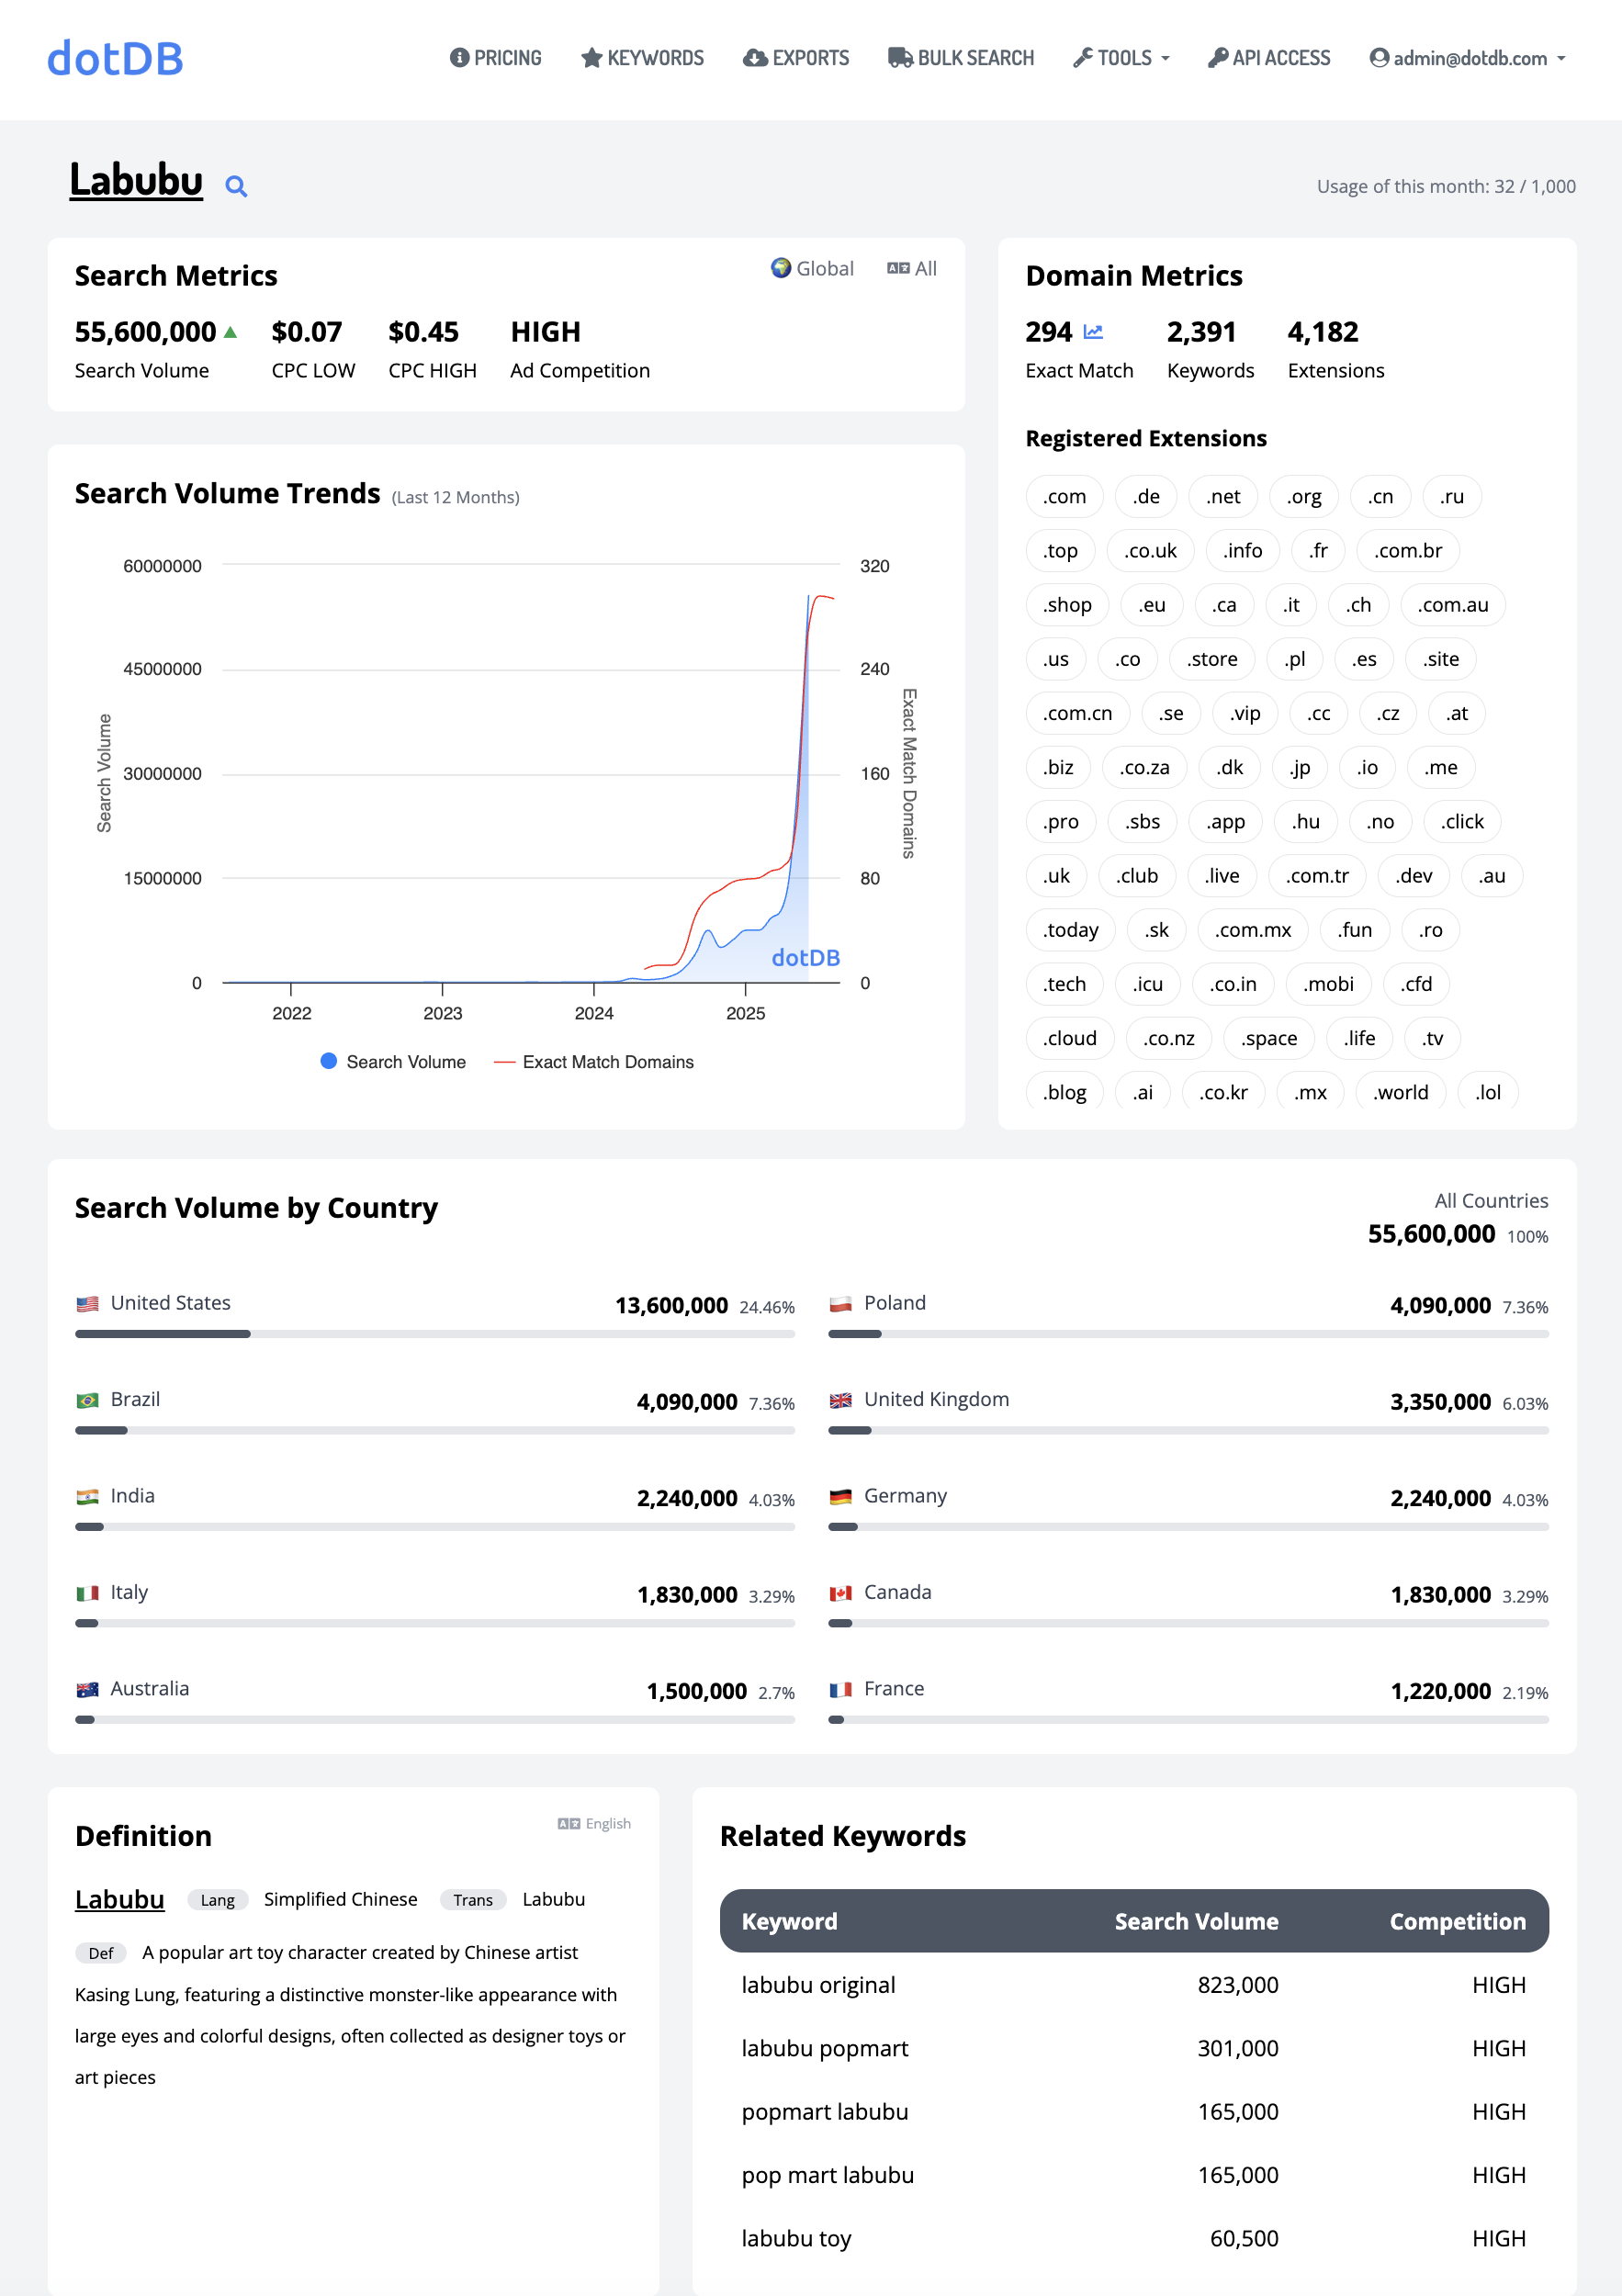Click the Exact Match trend chart icon

click(x=1095, y=330)
